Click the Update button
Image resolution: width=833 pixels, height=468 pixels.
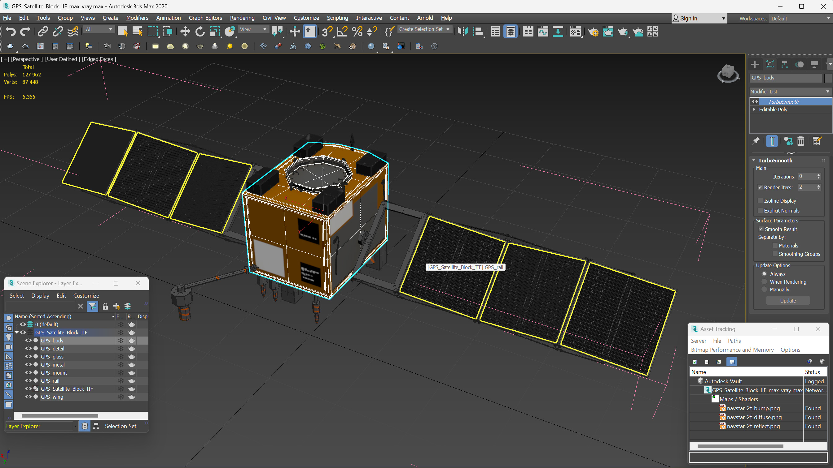click(x=788, y=301)
